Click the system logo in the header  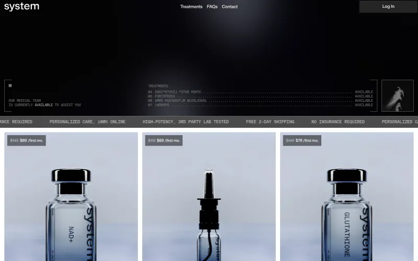[x=21, y=6]
